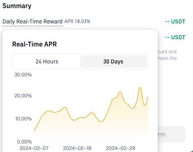Click the USDT value beside Daily Real-Time Reward

175,21
